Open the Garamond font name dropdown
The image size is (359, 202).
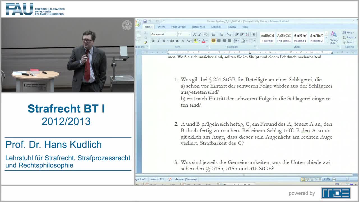coord(176,34)
